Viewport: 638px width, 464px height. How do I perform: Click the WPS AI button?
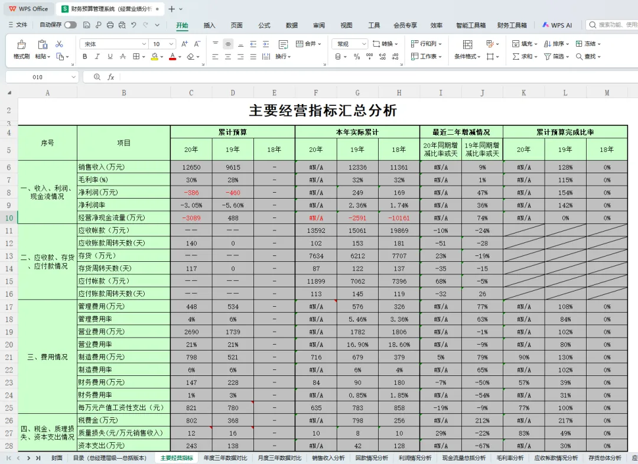pos(557,25)
